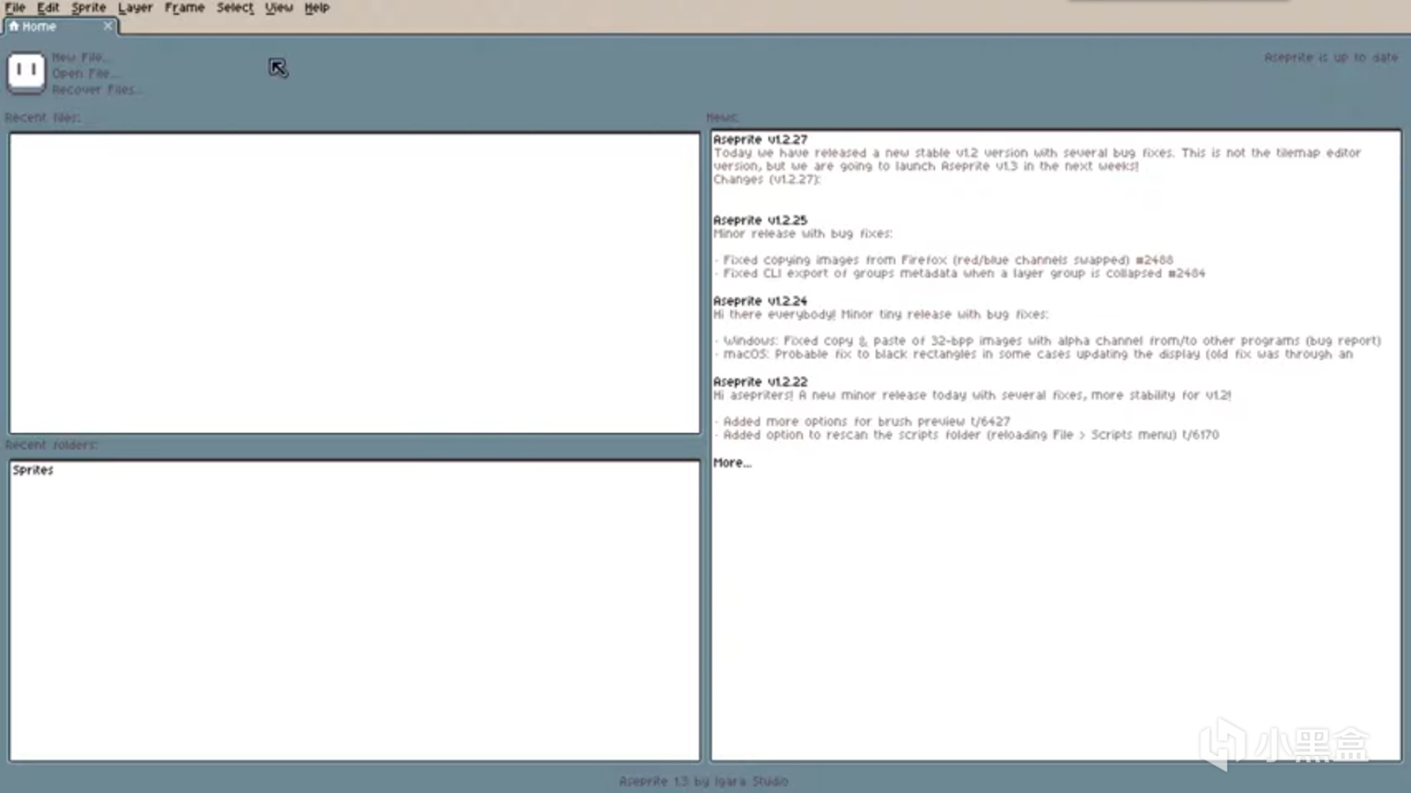Open the Aseprite v1.2.24 news heading
Screen dimensions: 1411x793
click(760, 301)
